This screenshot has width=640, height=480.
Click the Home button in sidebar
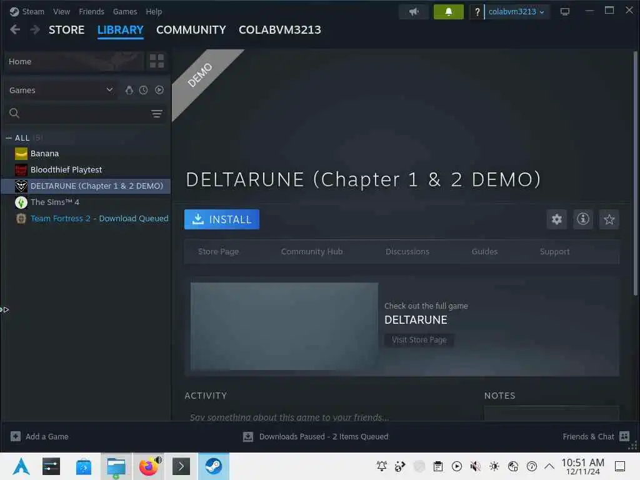pyautogui.click(x=74, y=61)
